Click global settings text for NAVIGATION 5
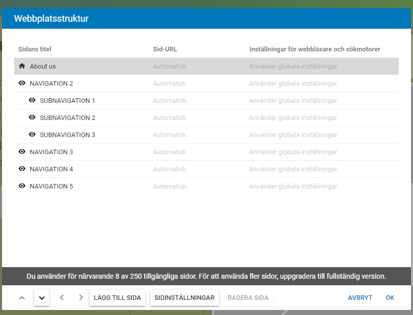 pos(293,186)
